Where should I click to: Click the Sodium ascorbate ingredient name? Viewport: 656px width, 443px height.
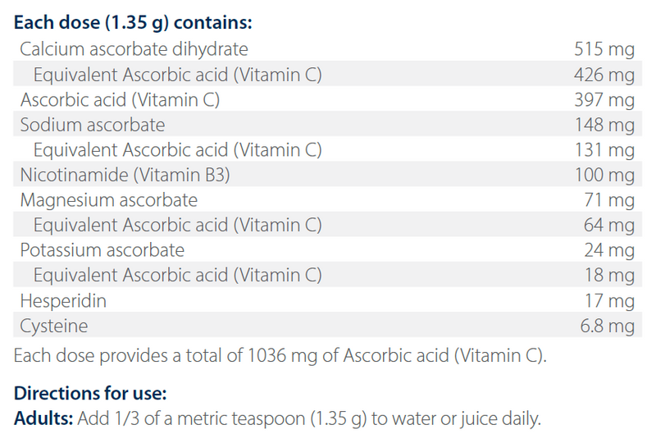(92, 125)
